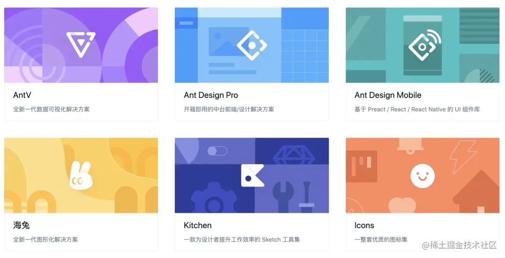Open the Ant Design Mobile title link
The width and height of the screenshot is (505, 258).
(x=388, y=95)
